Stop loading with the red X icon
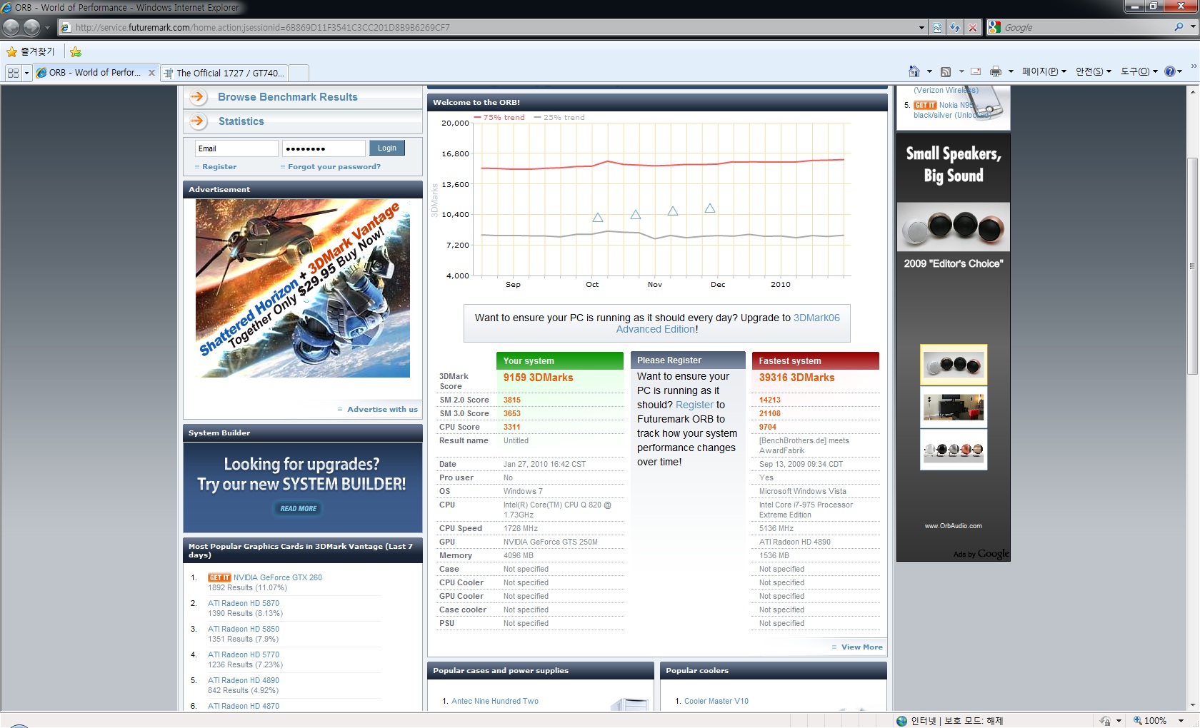This screenshot has height=728, width=1200. point(972,28)
